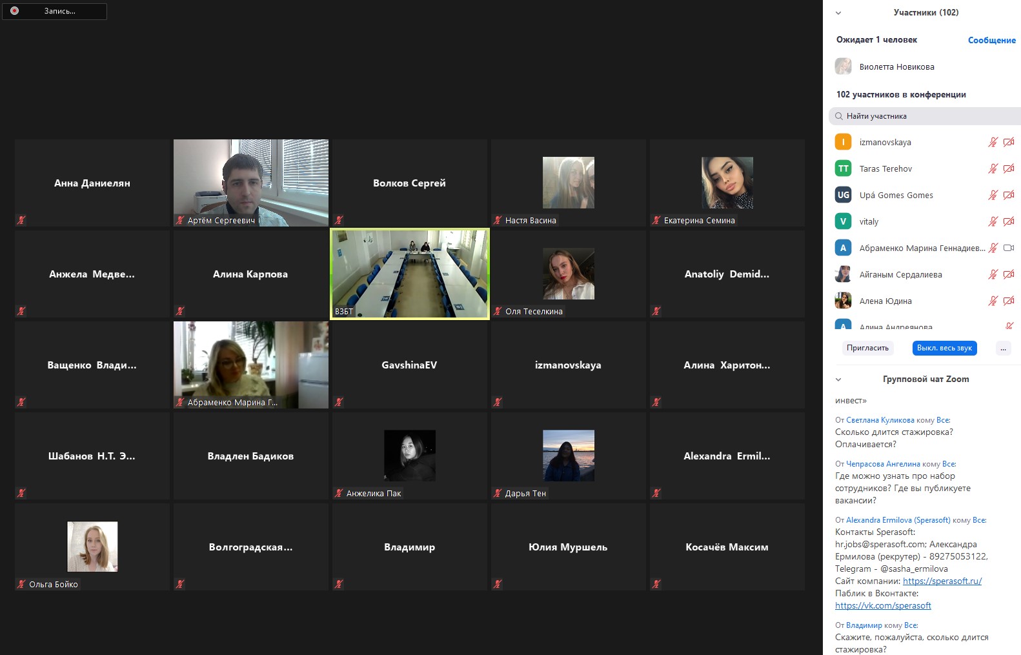Click the muted mic icon for vitaly
The width and height of the screenshot is (1021, 655).
click(993, 221)
